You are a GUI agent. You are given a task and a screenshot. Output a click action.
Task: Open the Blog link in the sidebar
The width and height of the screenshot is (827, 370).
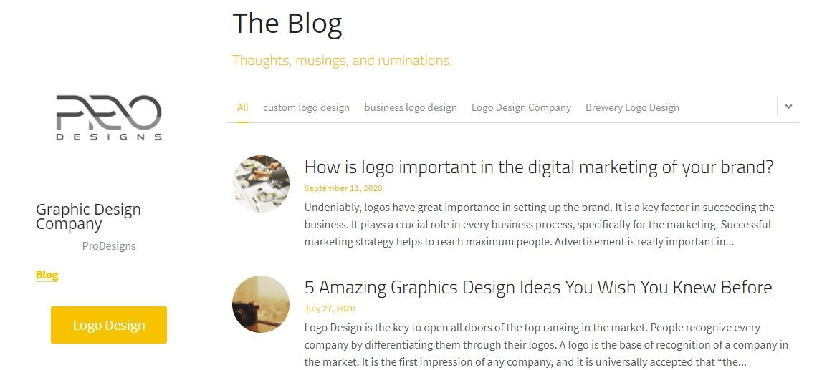coord(47,275)
